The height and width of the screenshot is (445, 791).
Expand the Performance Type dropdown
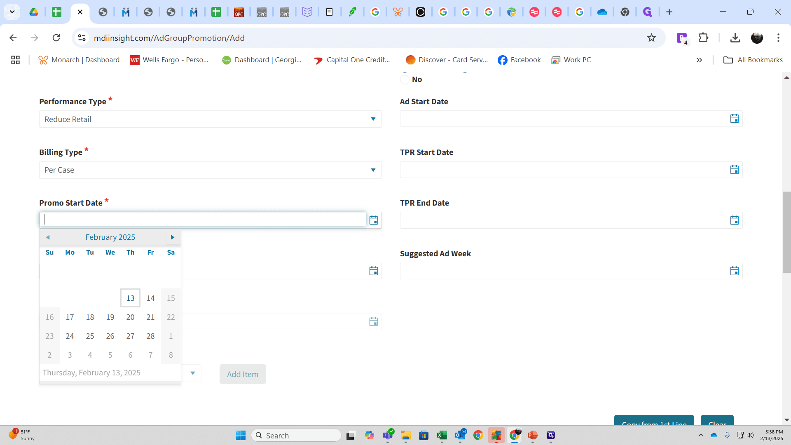211,119
